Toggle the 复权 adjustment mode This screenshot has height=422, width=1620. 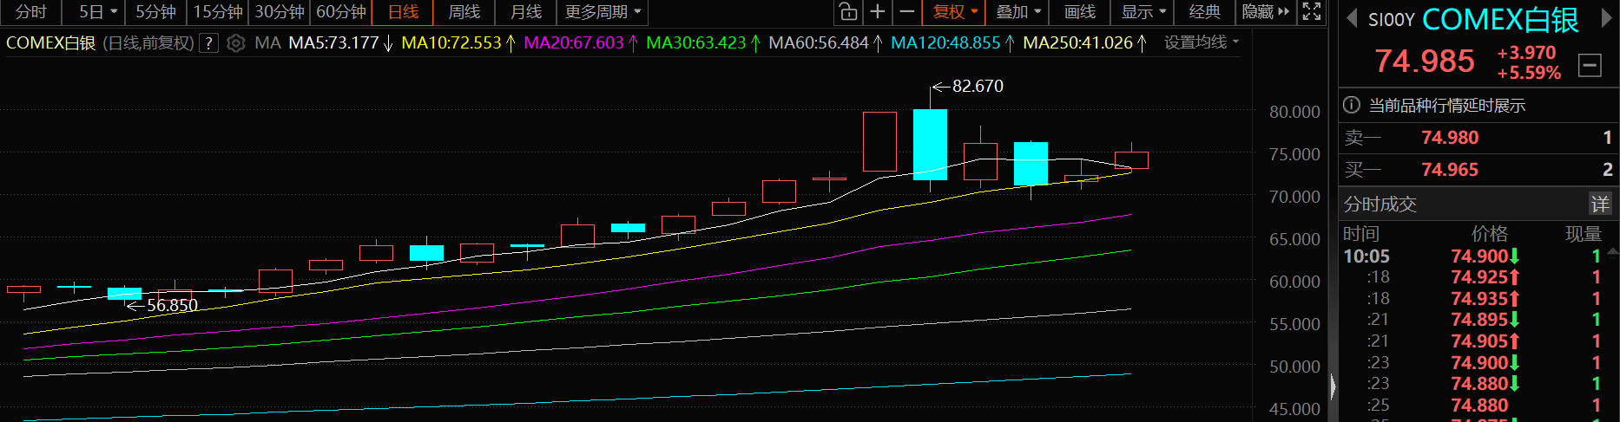(955, 12)
